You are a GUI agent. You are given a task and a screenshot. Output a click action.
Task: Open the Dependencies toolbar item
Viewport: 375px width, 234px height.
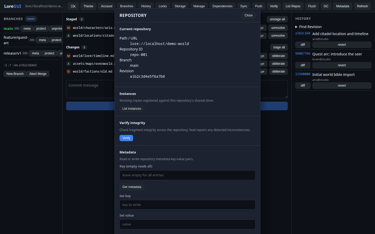coord(222,6)
